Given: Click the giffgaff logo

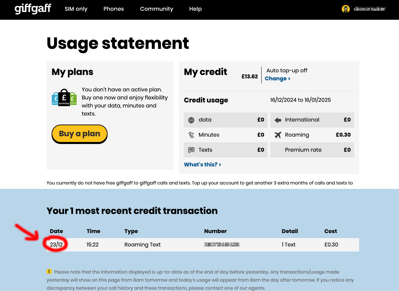Looking at the screenshot, I should pyautogui.click(x=33, y=9).
